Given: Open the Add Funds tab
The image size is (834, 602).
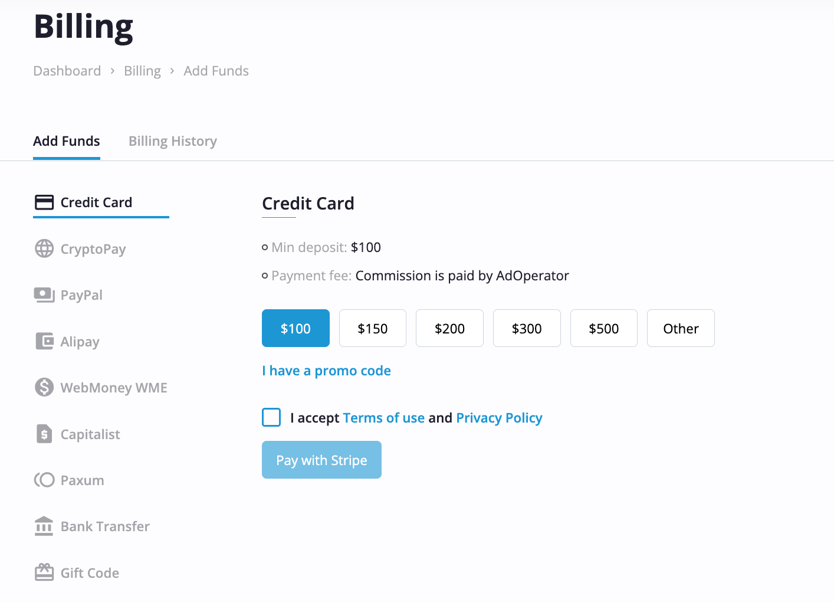Looking at the screenshot, I should coord(67,141).
